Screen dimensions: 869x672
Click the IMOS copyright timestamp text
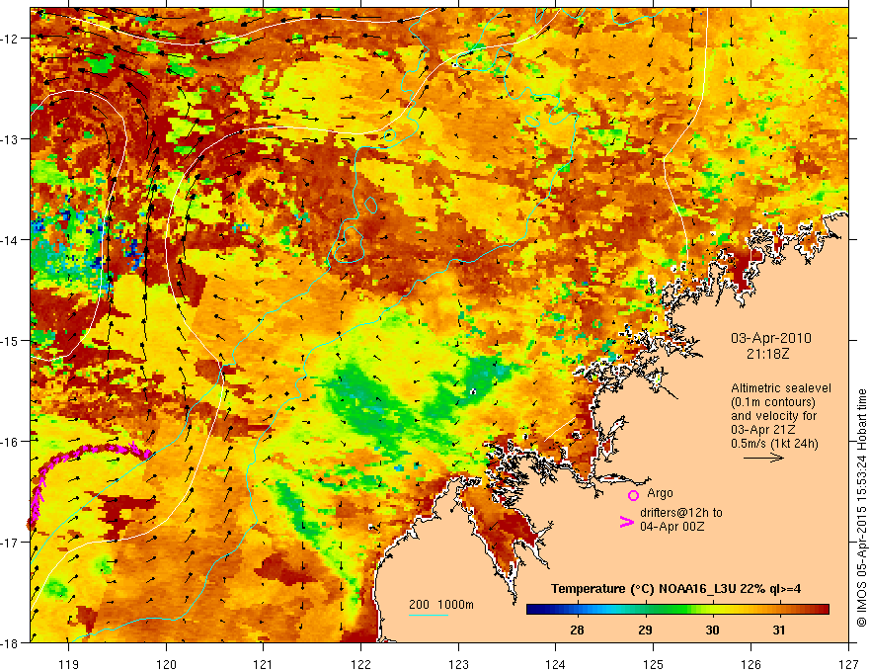click(861, 508)
